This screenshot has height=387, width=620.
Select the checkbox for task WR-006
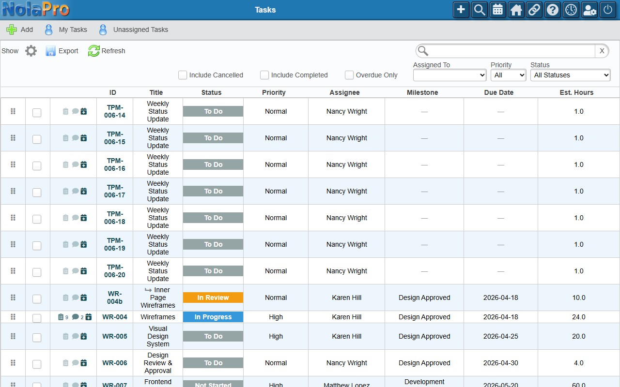(x=37, y=364)
